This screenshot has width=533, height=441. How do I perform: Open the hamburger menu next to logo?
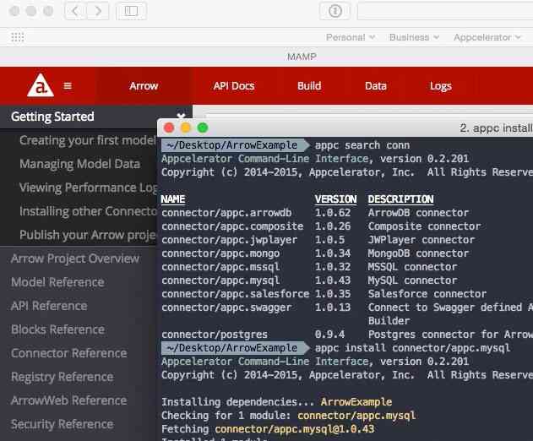coord(68,86)
